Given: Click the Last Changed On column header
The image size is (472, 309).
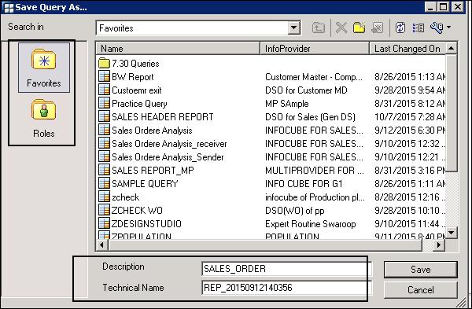Looking at the screenshot, I should coord(407,49).
